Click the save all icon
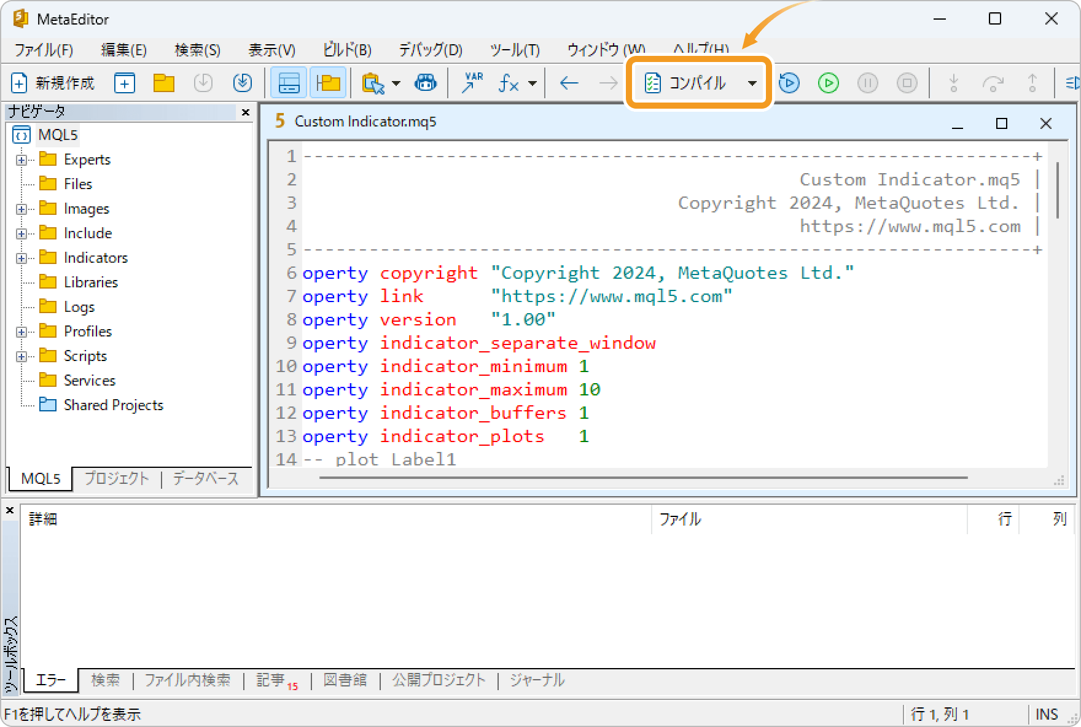The width and height of the screenshot is (1081, 727). (x=243, y=83)
